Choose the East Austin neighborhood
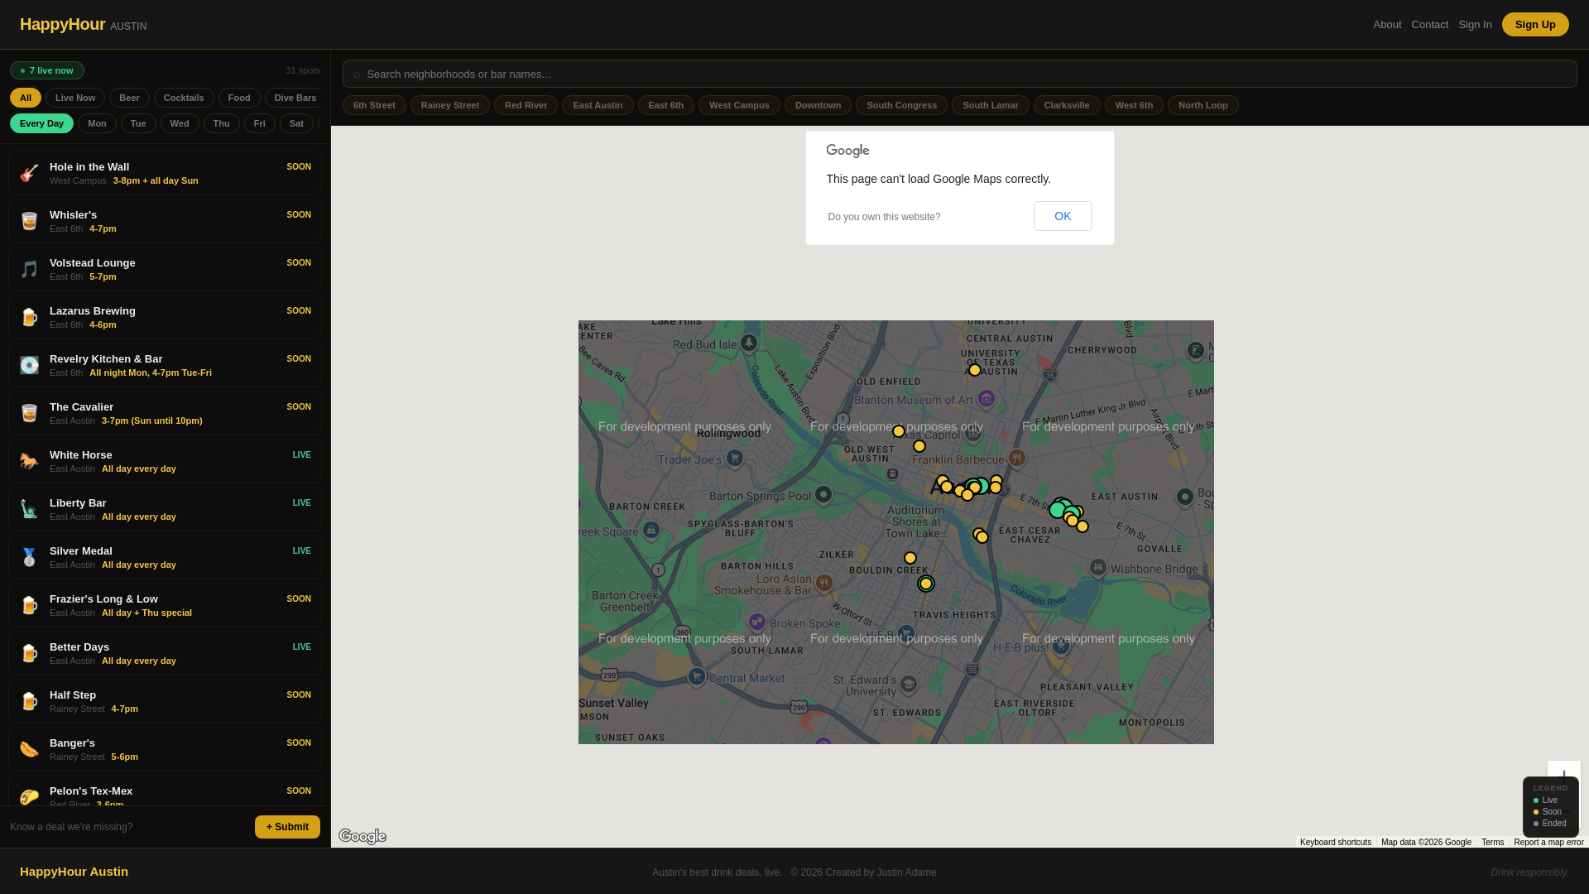 pos(598,105)
